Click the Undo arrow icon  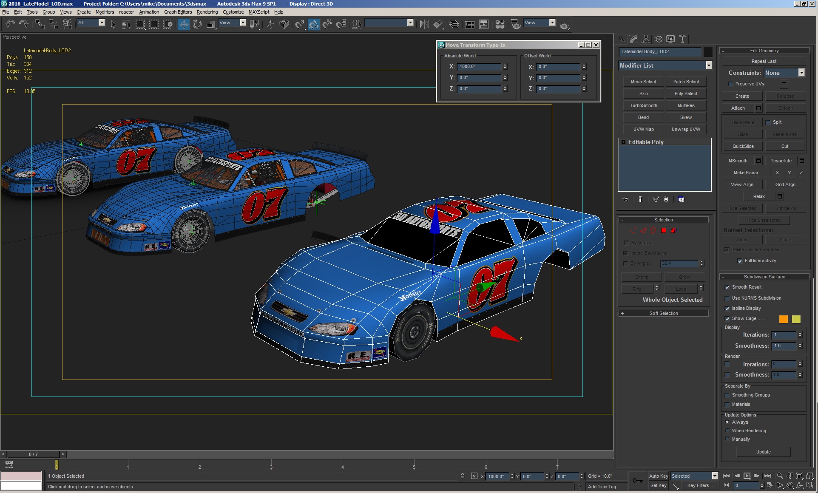click(x=10, y=24)
